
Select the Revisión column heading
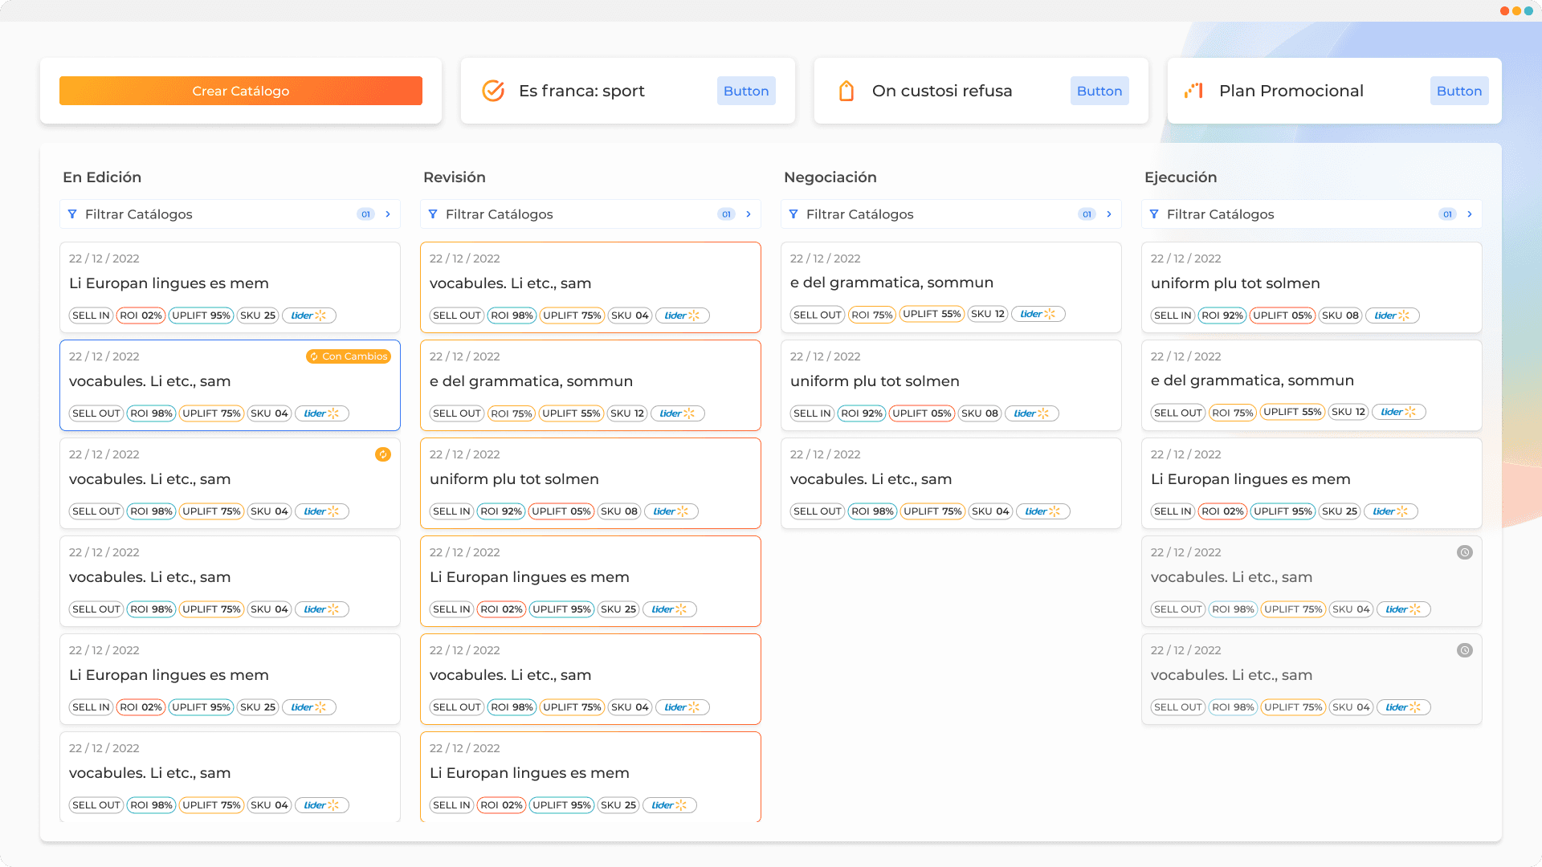(x=455, y=177)
